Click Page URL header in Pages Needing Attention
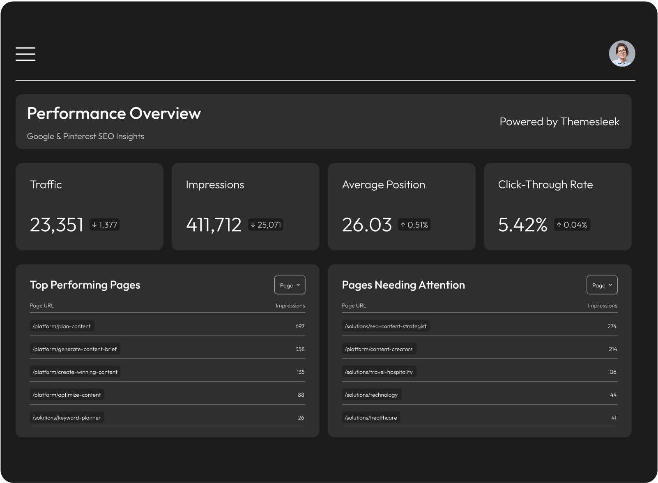 (354, 306)
